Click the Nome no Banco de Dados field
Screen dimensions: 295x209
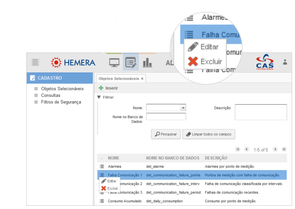point(166,117)
